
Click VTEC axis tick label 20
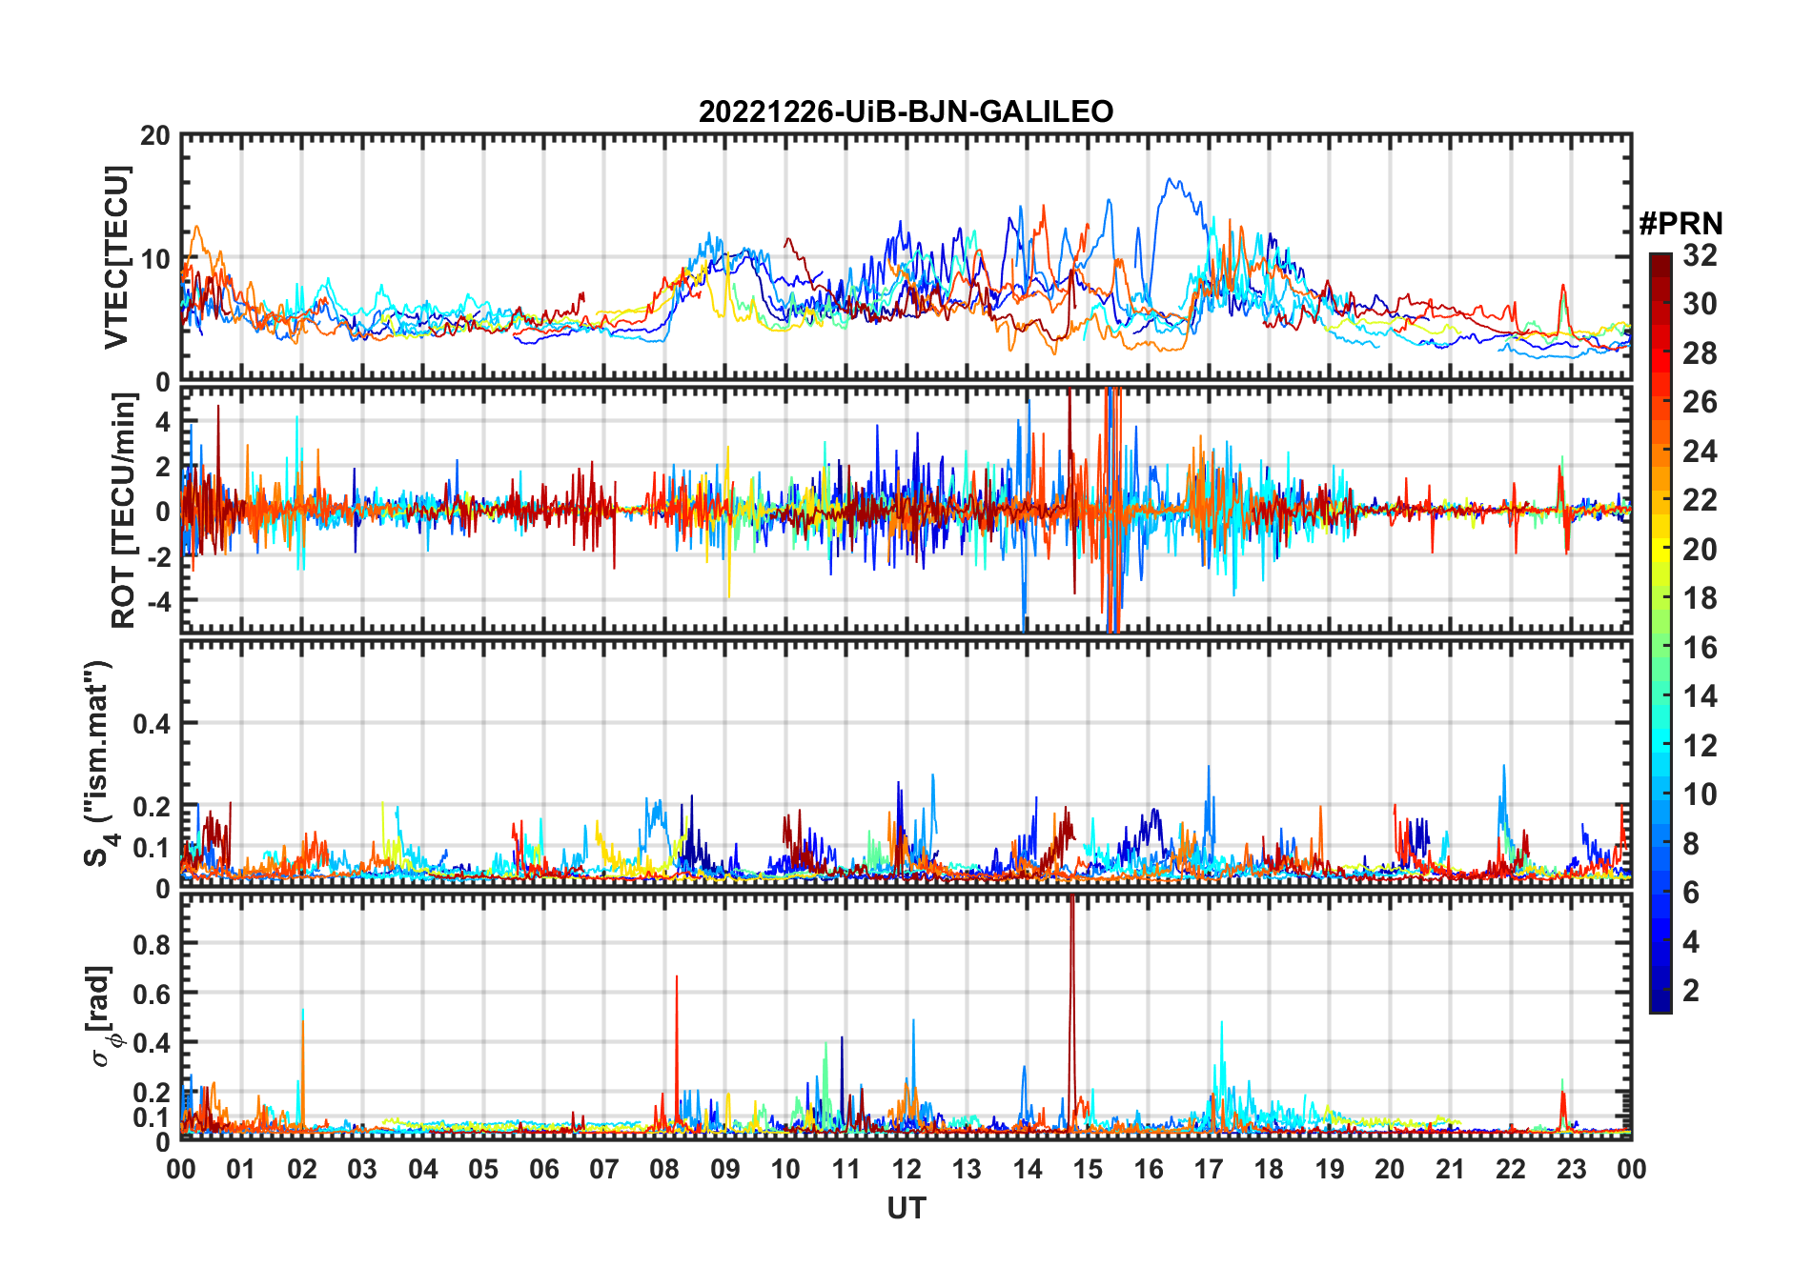(x=155, y=136)
